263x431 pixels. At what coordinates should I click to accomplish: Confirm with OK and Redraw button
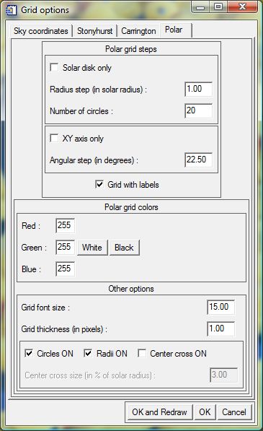[160, 412]
